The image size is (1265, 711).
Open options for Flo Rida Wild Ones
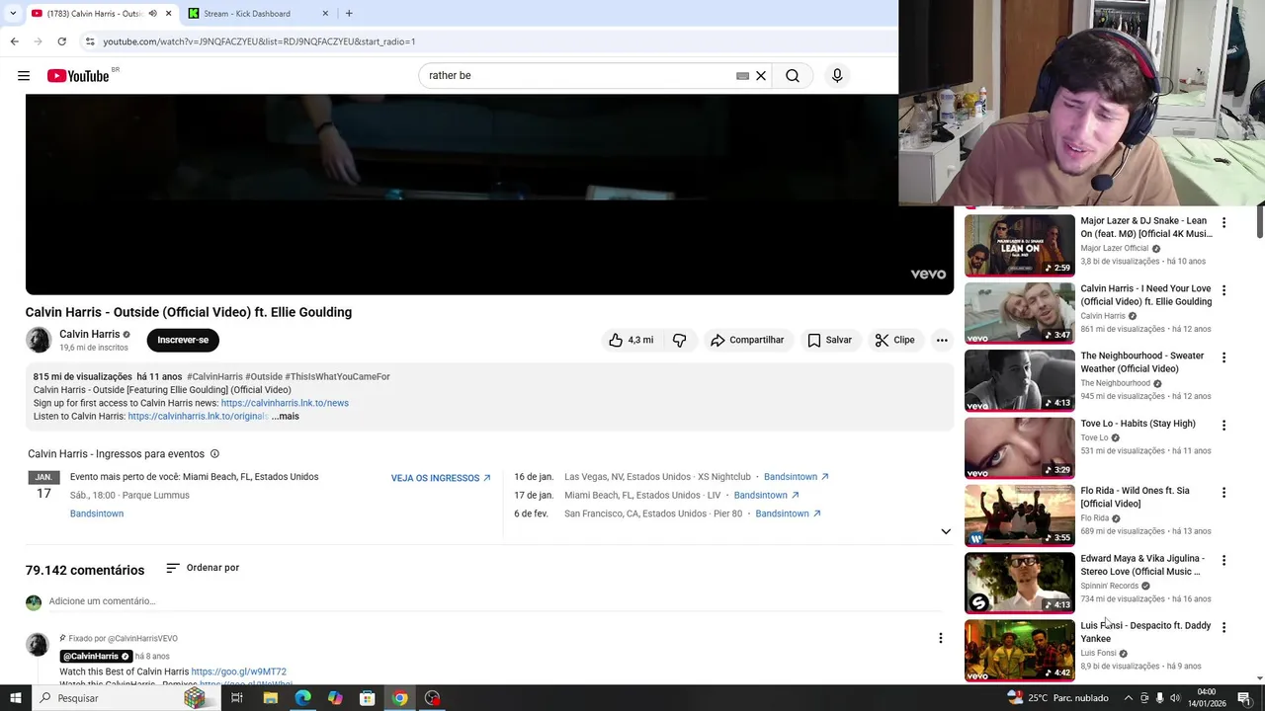(1223, 493)
